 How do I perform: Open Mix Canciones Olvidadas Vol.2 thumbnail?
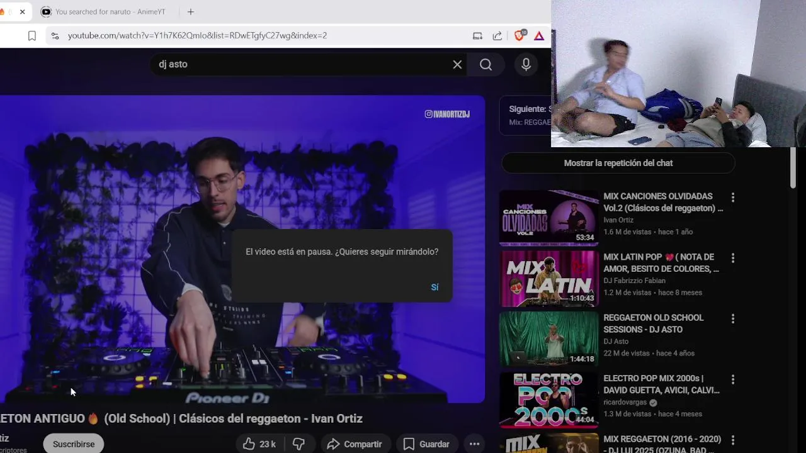coord(549,218)
